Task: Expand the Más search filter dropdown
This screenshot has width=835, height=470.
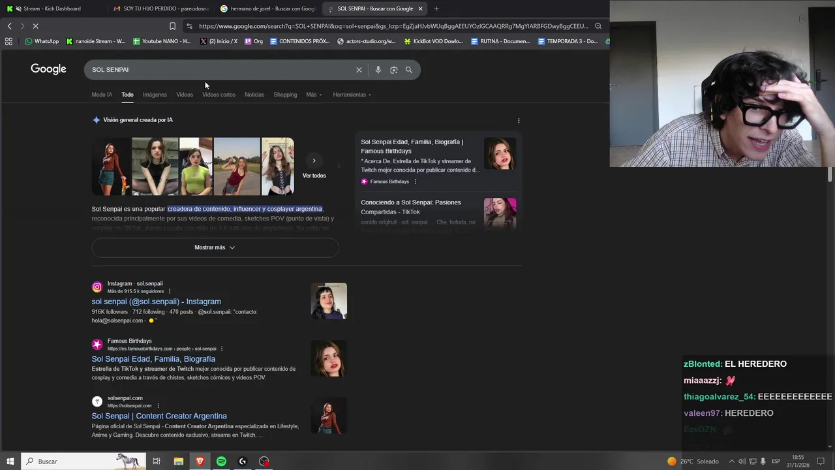Action: pyautogui.click(x=314, y=95)
